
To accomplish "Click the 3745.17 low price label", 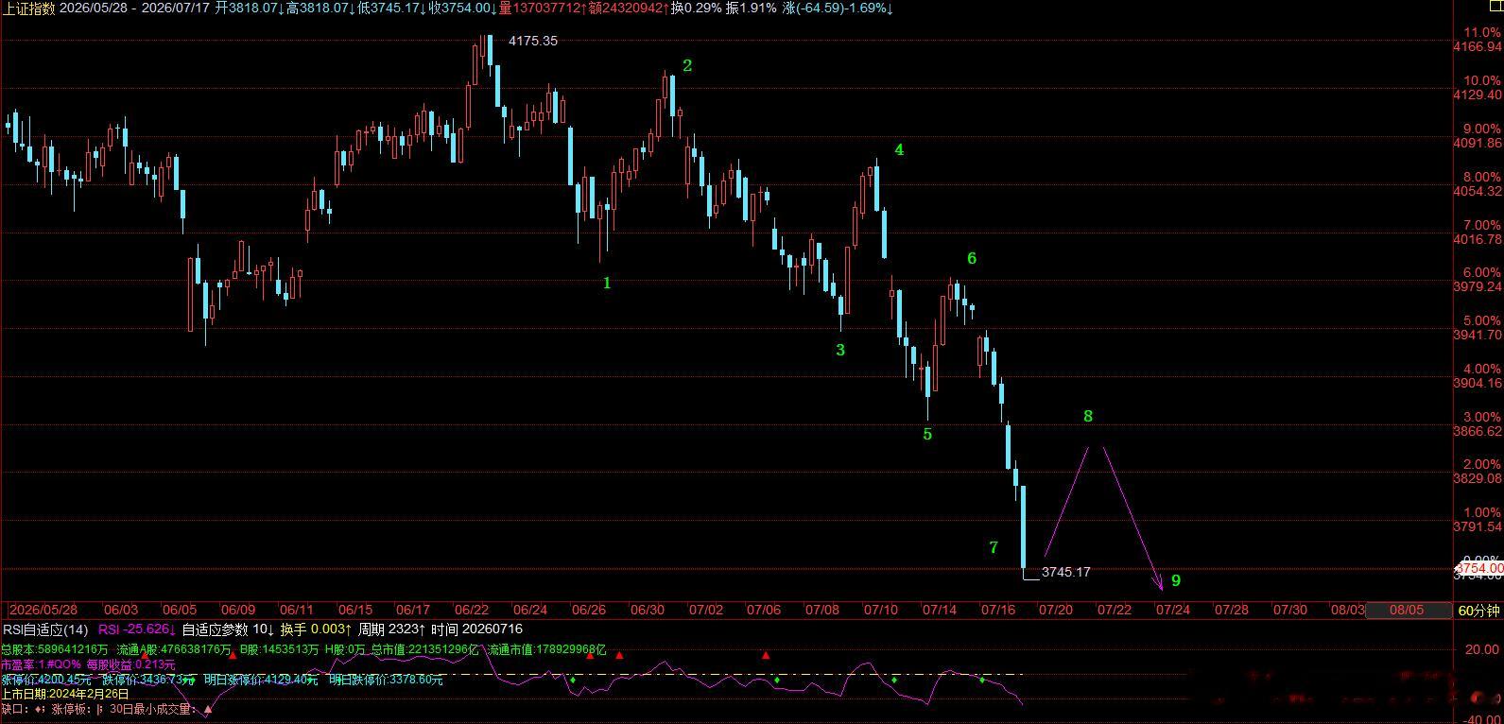I will click(x=1065, y=572).
